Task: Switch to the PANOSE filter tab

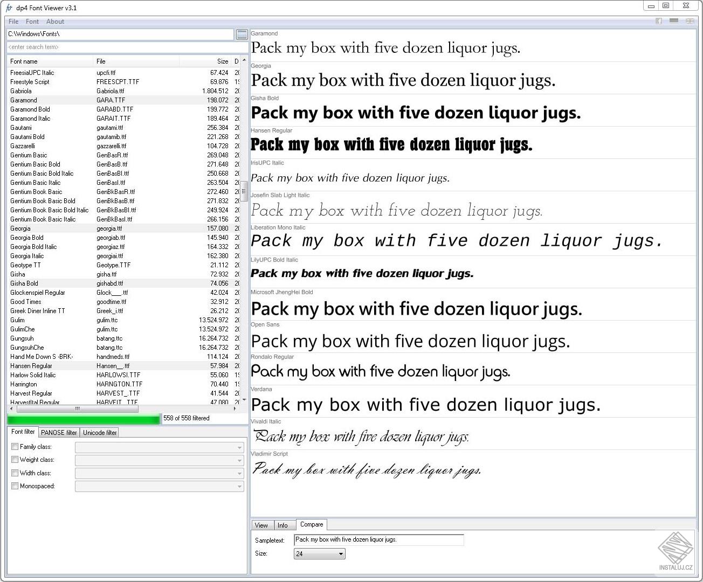Action: tap(58, 432)
